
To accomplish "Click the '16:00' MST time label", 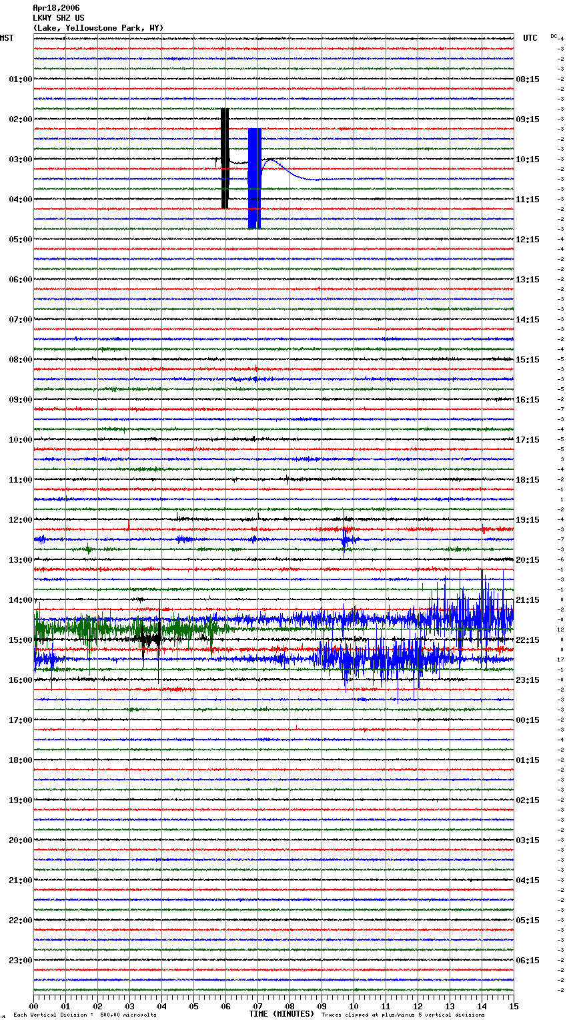I will click(21, 680).
